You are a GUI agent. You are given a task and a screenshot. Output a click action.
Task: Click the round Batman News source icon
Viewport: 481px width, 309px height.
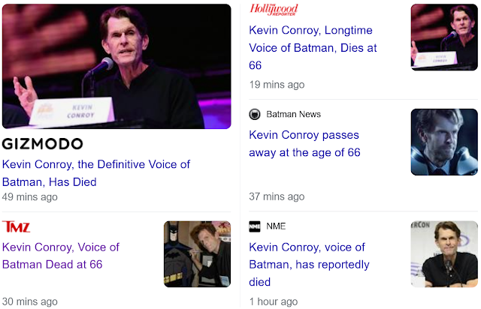pos(255,114)
